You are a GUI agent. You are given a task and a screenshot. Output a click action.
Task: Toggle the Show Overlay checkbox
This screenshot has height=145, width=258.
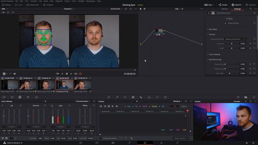225,23
